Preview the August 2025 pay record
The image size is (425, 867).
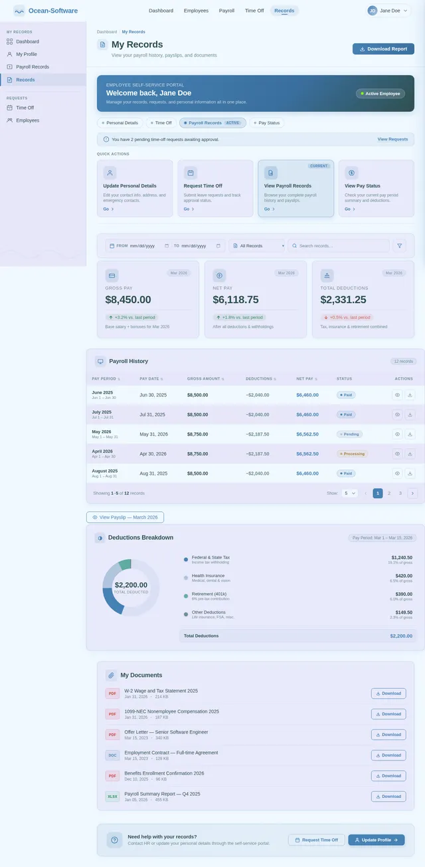pos(397,473)
